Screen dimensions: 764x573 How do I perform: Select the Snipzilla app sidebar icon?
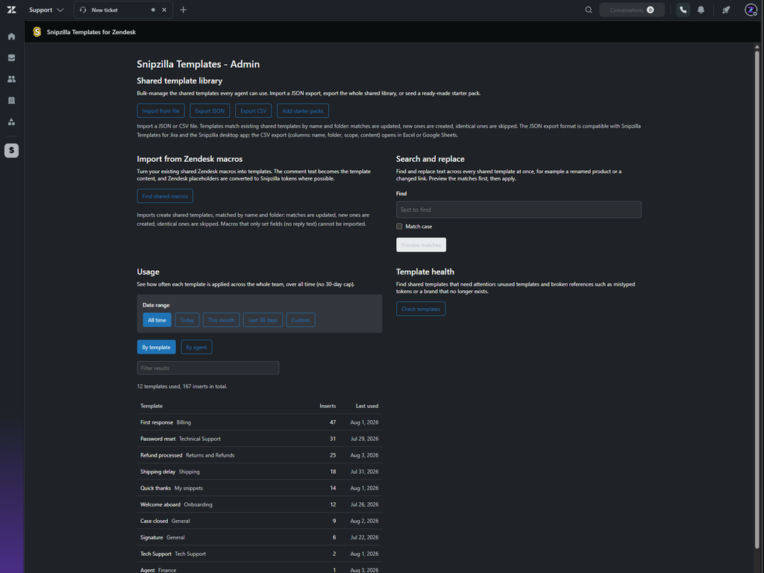11,151
